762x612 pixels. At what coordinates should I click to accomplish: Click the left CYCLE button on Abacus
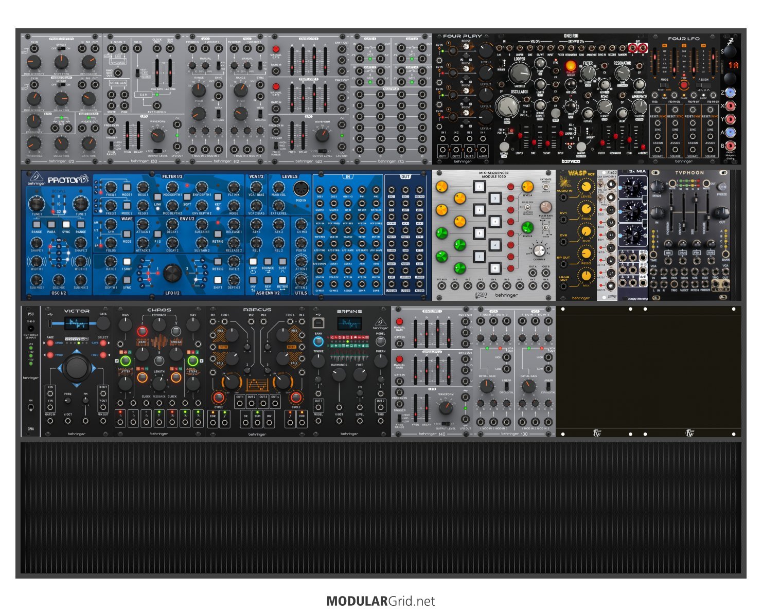point(218,397)
